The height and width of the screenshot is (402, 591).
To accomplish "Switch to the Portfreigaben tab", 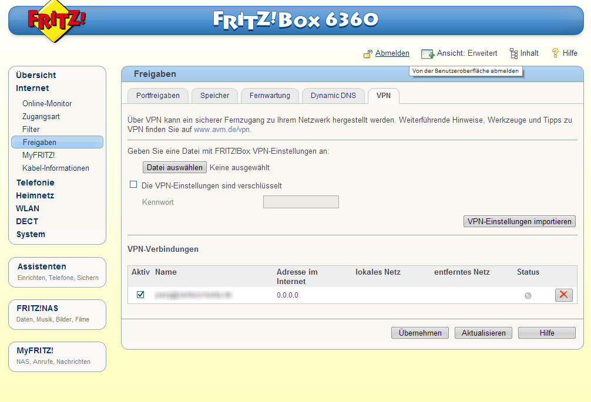I will (158, 96).
